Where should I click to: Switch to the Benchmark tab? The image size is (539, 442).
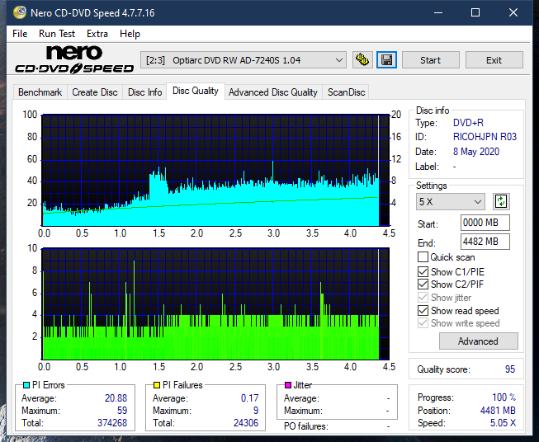point(40,92)
